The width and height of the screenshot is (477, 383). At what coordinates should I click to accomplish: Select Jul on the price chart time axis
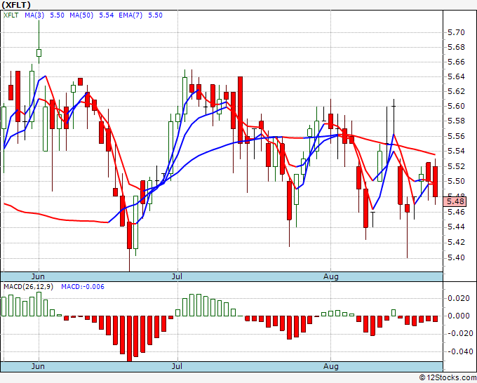(177, 276)
